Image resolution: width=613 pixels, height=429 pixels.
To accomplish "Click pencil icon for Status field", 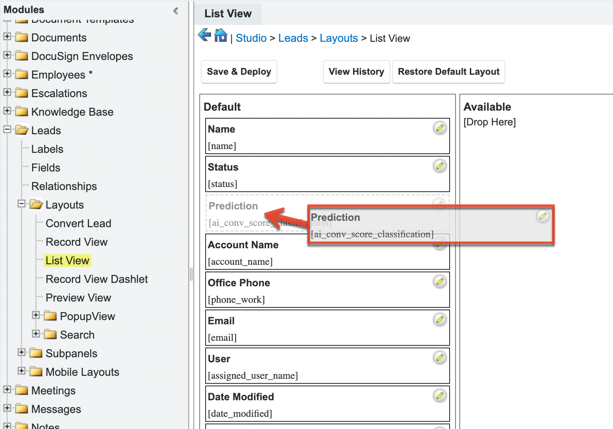I will (439, 166).
